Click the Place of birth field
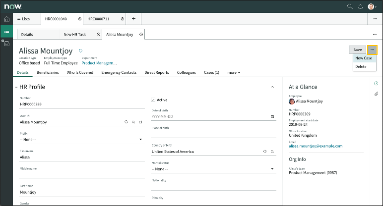383x206 pixels. point(213,134)
